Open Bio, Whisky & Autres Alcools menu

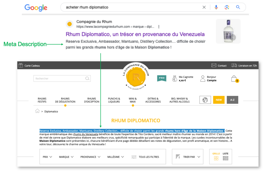point(179,100)
